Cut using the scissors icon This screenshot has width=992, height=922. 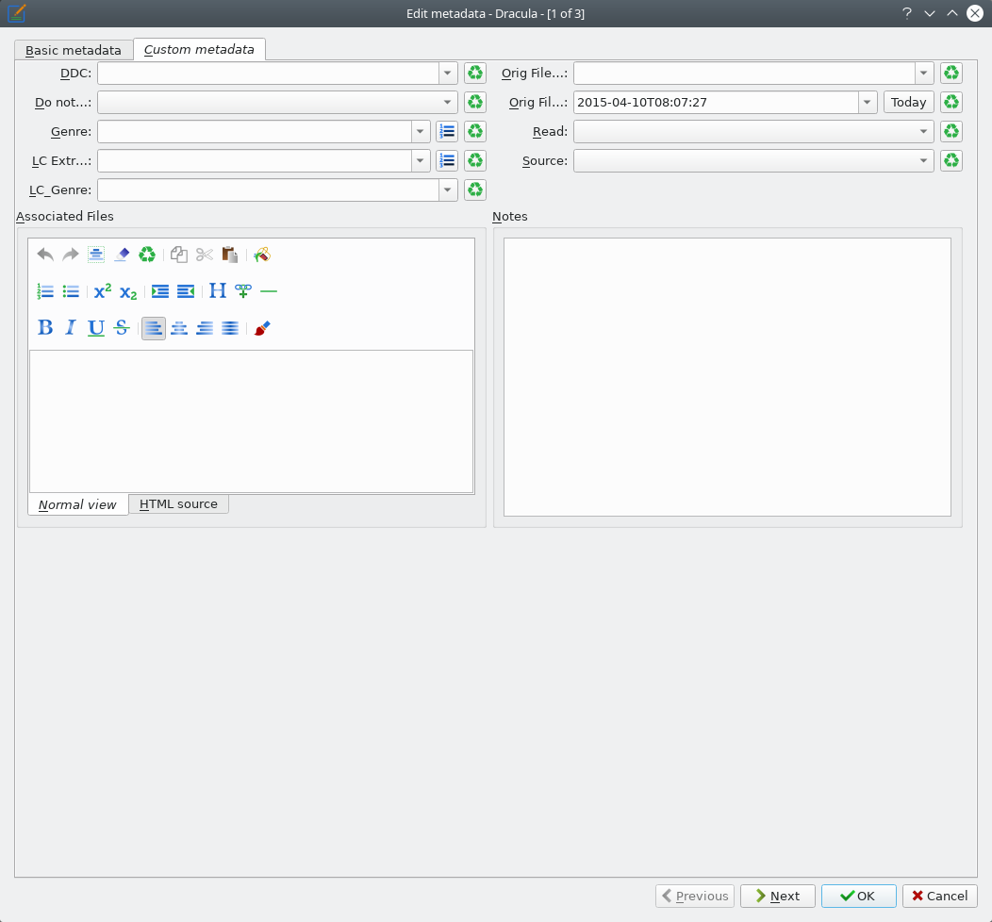point(205,255)
